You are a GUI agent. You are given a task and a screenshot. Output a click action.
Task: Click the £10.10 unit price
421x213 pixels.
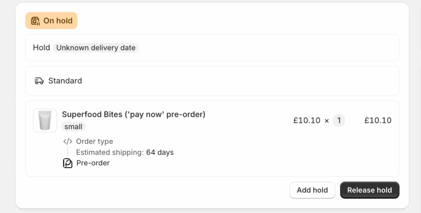tap(306, 120)
